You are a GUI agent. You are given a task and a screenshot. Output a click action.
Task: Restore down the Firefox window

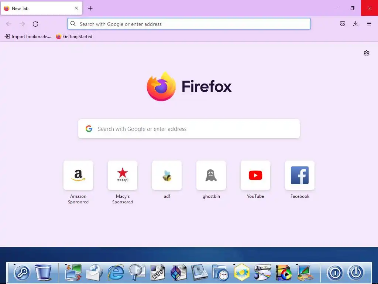(x=353, y=8)
